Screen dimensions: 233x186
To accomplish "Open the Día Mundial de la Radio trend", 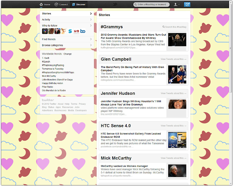I will click(x=54, y=90).
